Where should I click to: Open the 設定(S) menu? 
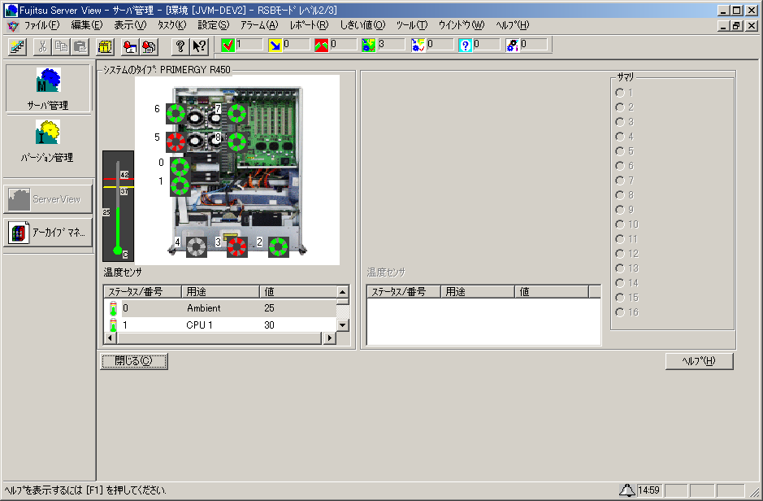(214, 25)
